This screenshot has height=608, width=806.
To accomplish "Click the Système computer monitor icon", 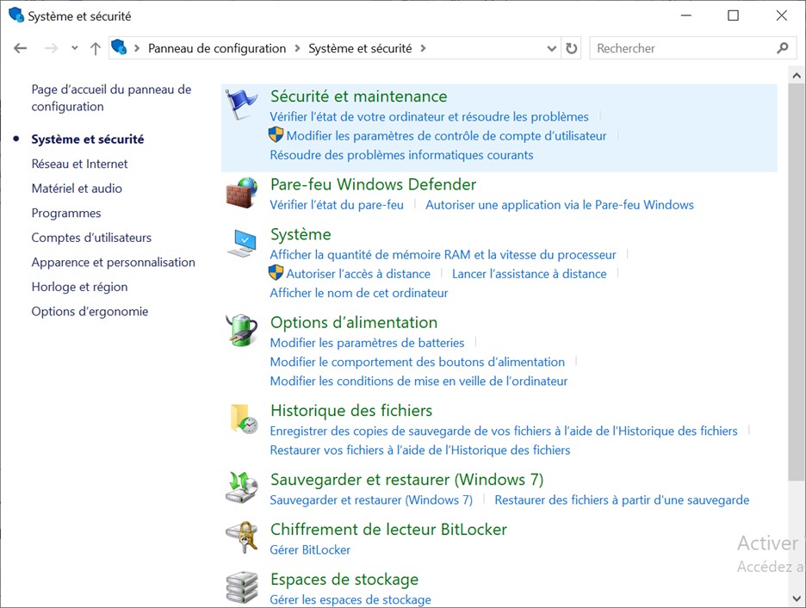I will pyautogui.click(x=242, y=243).
